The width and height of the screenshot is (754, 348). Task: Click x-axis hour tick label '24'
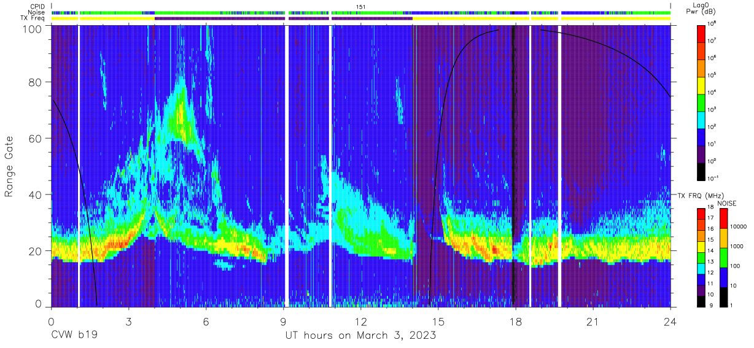670,321
